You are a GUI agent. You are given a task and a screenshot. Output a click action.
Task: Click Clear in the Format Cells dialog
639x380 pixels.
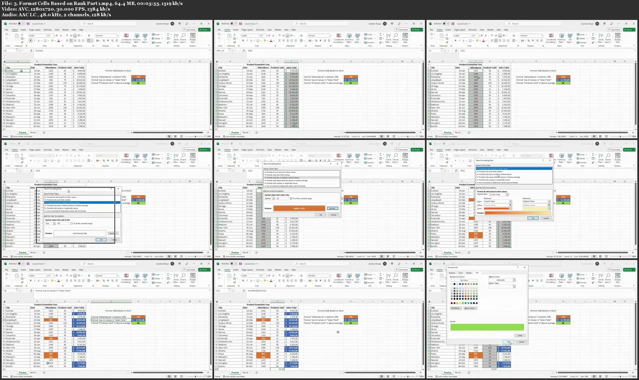[x=520, y=335]
